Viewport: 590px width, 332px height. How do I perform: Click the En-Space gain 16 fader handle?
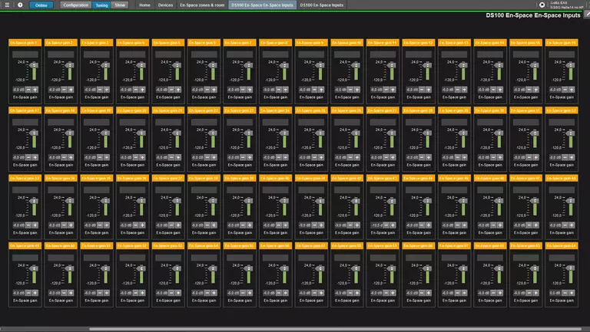click(571, 65)
